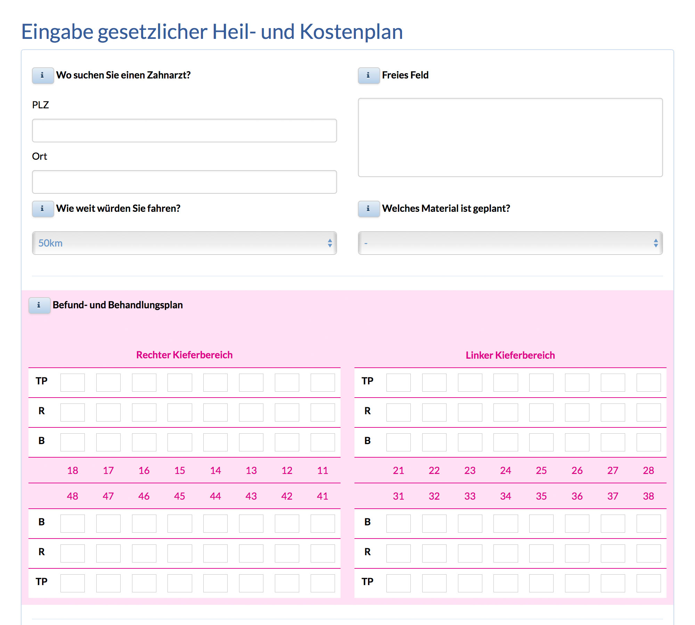
Task: Click info icon beside 'Wo suchen Sie einen Zahnarzt?'
Action: coord(43,75)
